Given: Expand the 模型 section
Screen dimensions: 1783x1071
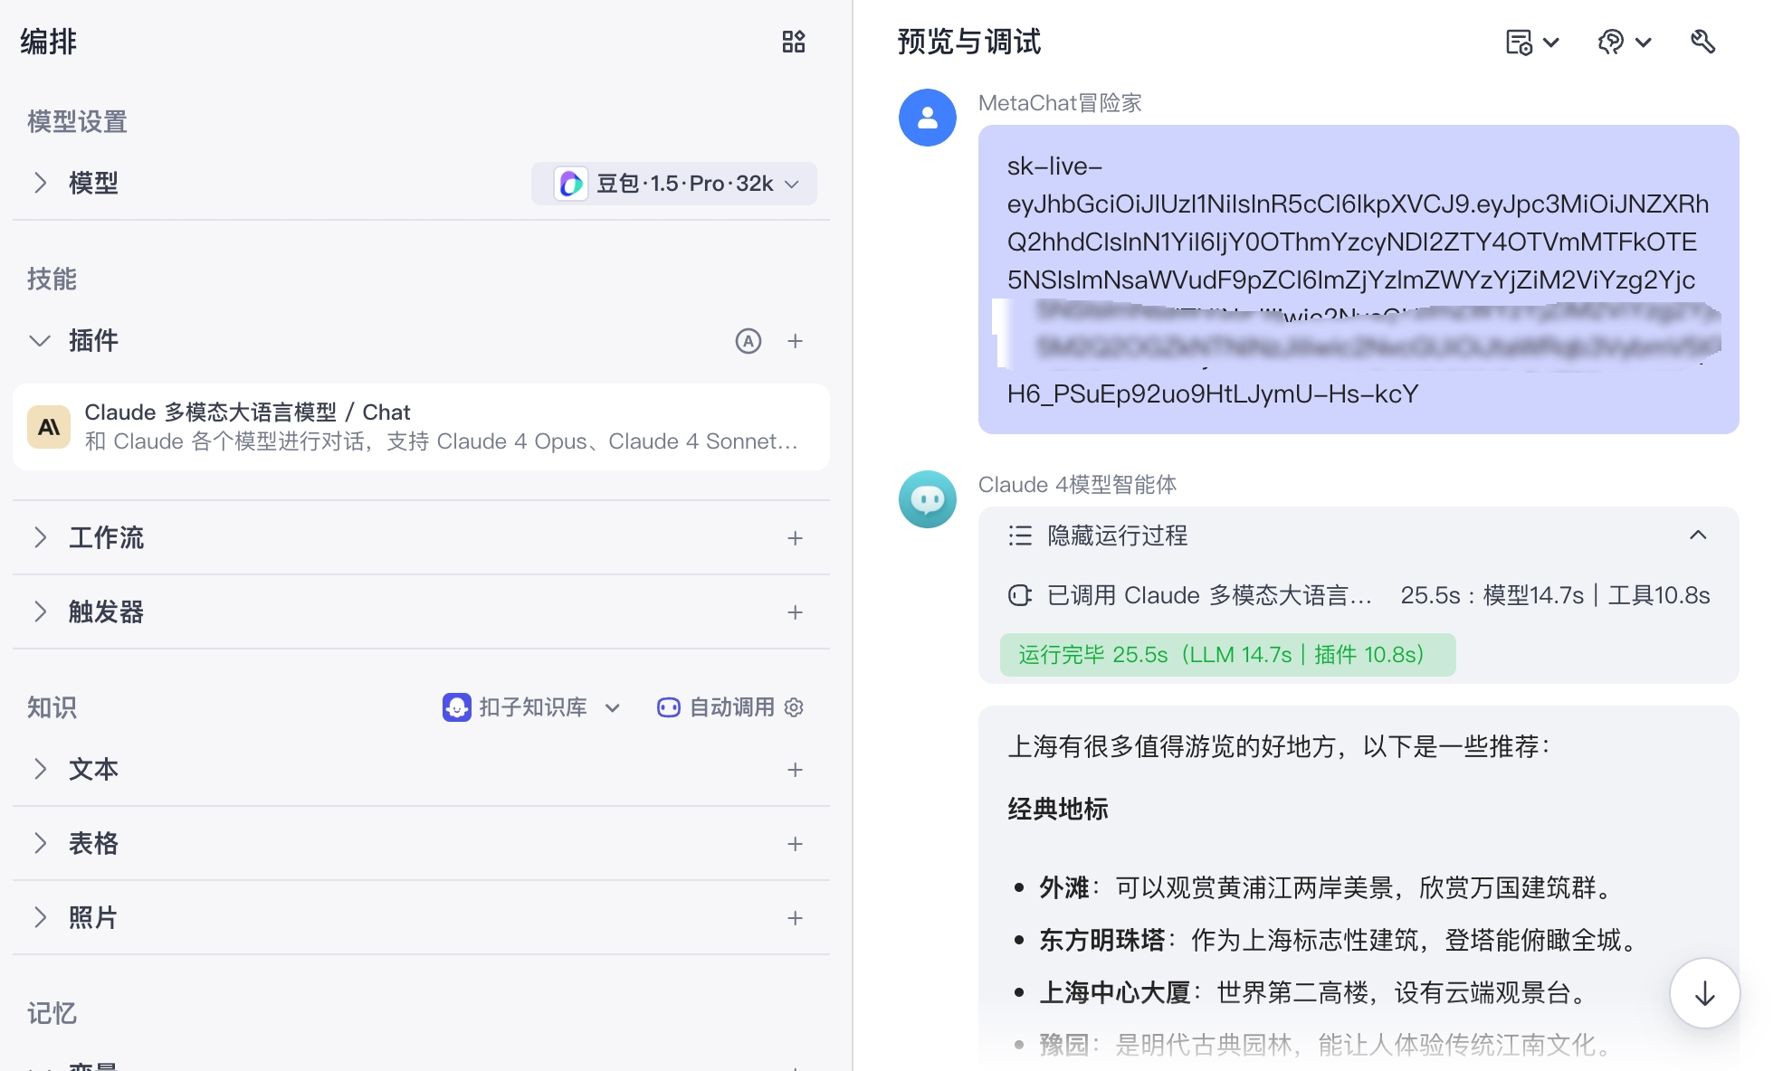Looking at the screenshot, I should (40, 184).
